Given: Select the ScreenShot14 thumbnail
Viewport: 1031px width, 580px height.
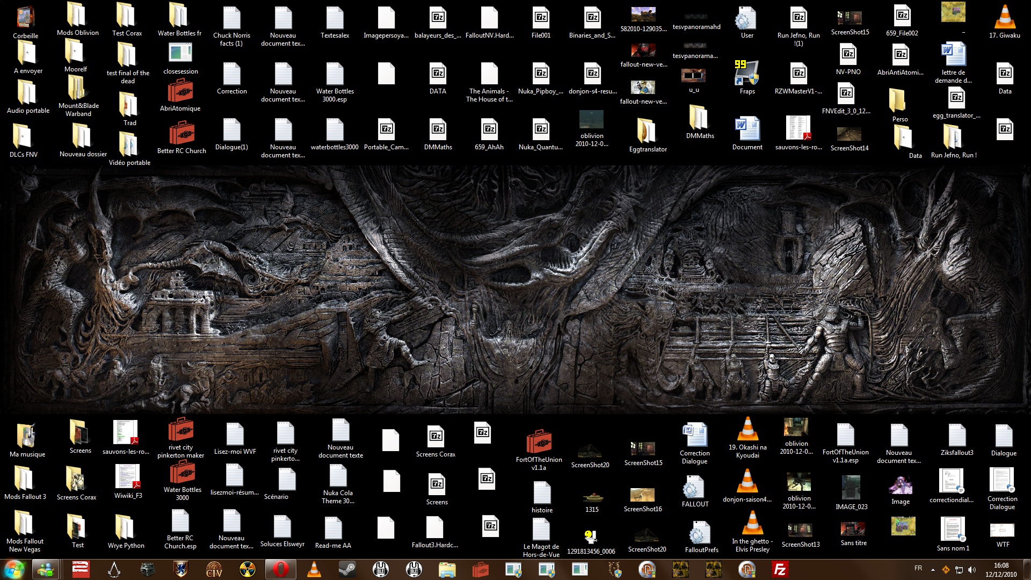Looking at the screenshot, I should pyautogui.click(x=849, y=139).
